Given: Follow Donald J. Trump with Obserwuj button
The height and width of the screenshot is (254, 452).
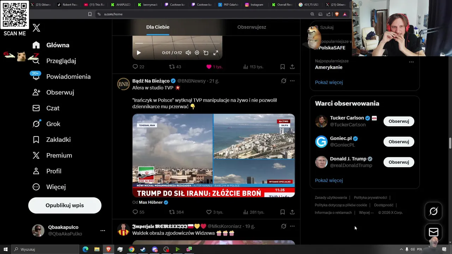Looking at the screenshot, I should tap(399, 162).
